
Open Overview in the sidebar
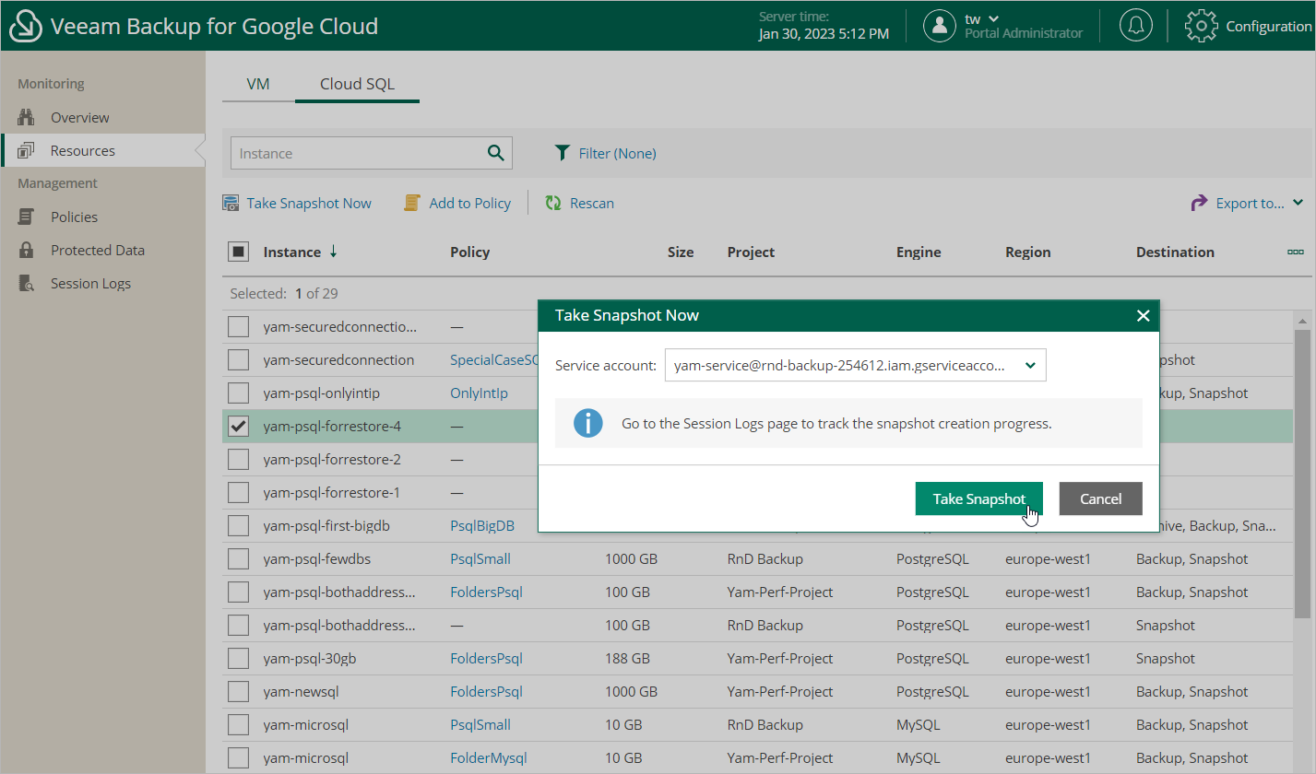click(80, 118)
